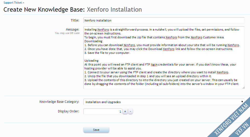Increase display order with plus button
Image resolution: width=250 pixels, height=137 pixels.
click(125, 111)
